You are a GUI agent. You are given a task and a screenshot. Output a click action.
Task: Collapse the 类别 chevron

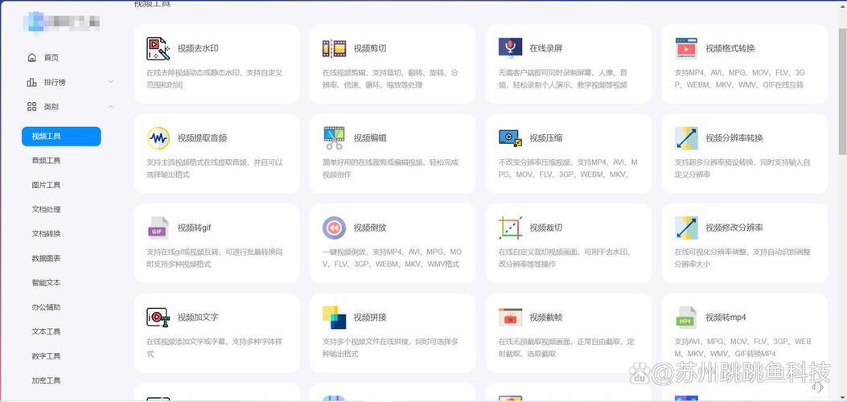click(110, 107)
